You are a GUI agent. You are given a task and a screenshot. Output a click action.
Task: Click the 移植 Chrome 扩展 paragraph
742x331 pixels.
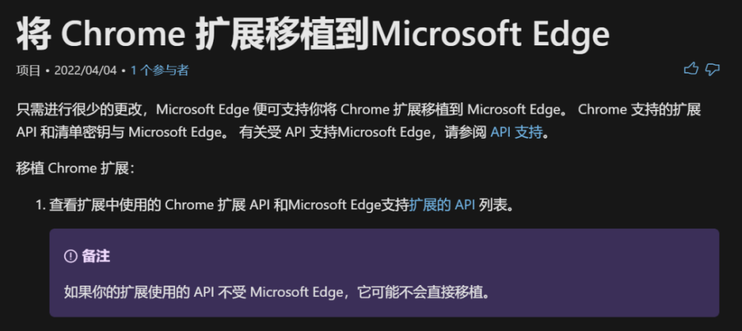pos(75,168)
